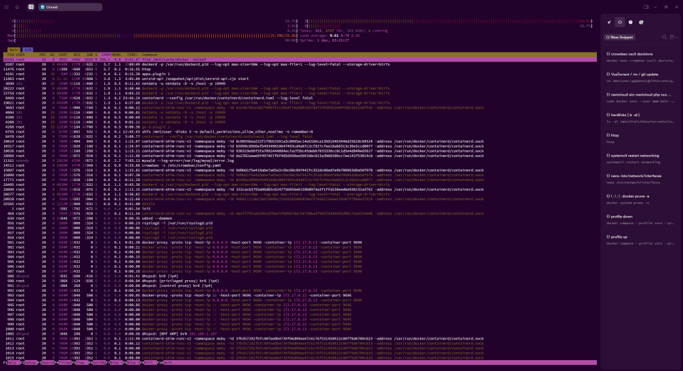Select the crowdsec -c config.yaml process row
Viewport: 683px width, 371px height.
click(x=300, y=165)
